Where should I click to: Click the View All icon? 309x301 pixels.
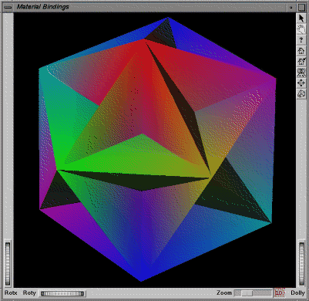(x=301, y=73)
